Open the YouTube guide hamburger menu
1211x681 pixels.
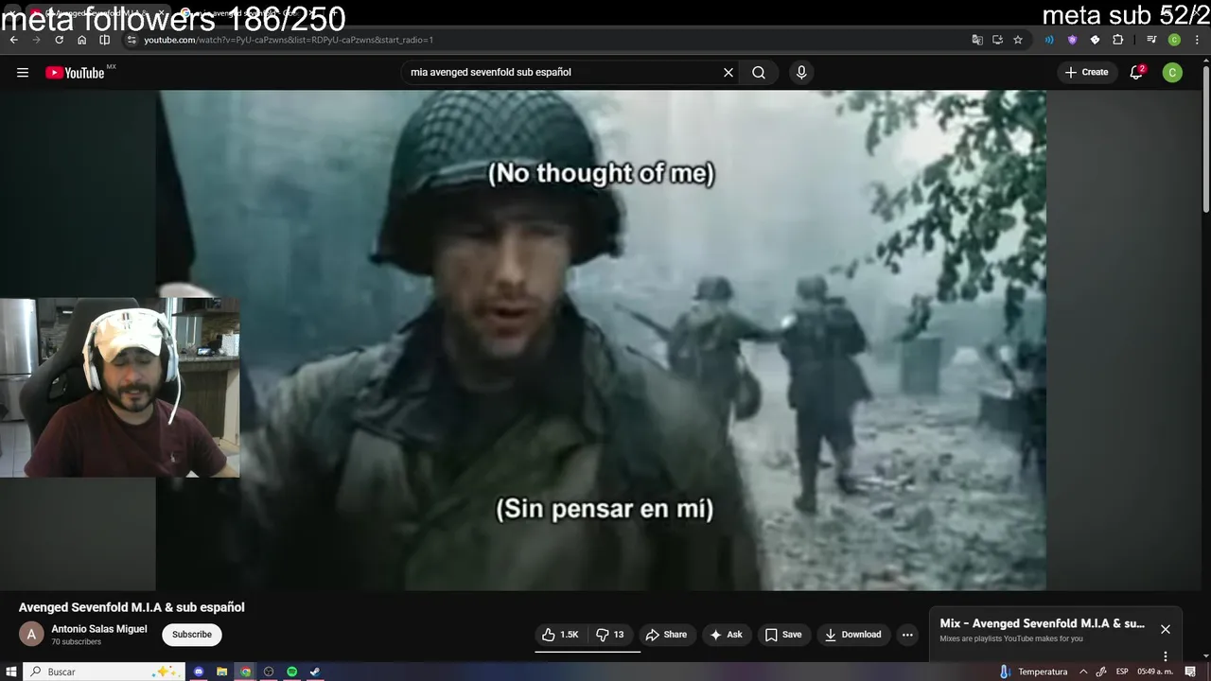[x=23, y=72]
